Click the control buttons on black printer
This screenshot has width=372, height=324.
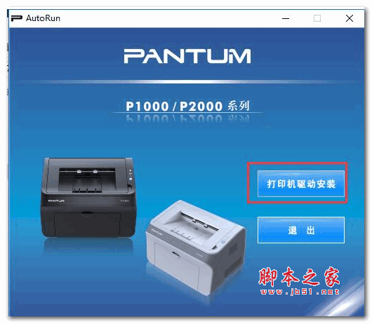[131, 177]
